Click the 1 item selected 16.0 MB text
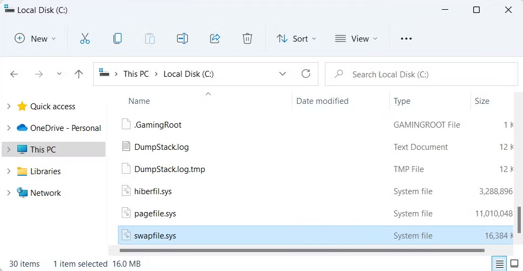523x271 pixels. point(97,263)
